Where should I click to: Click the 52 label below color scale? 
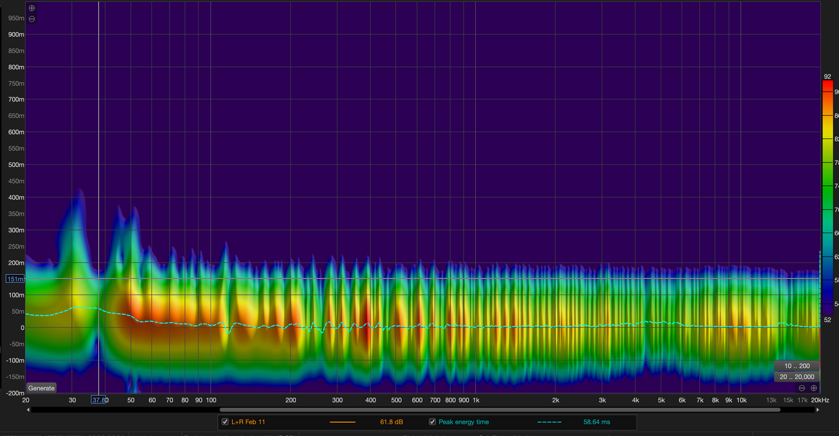(x=827, y=319)
